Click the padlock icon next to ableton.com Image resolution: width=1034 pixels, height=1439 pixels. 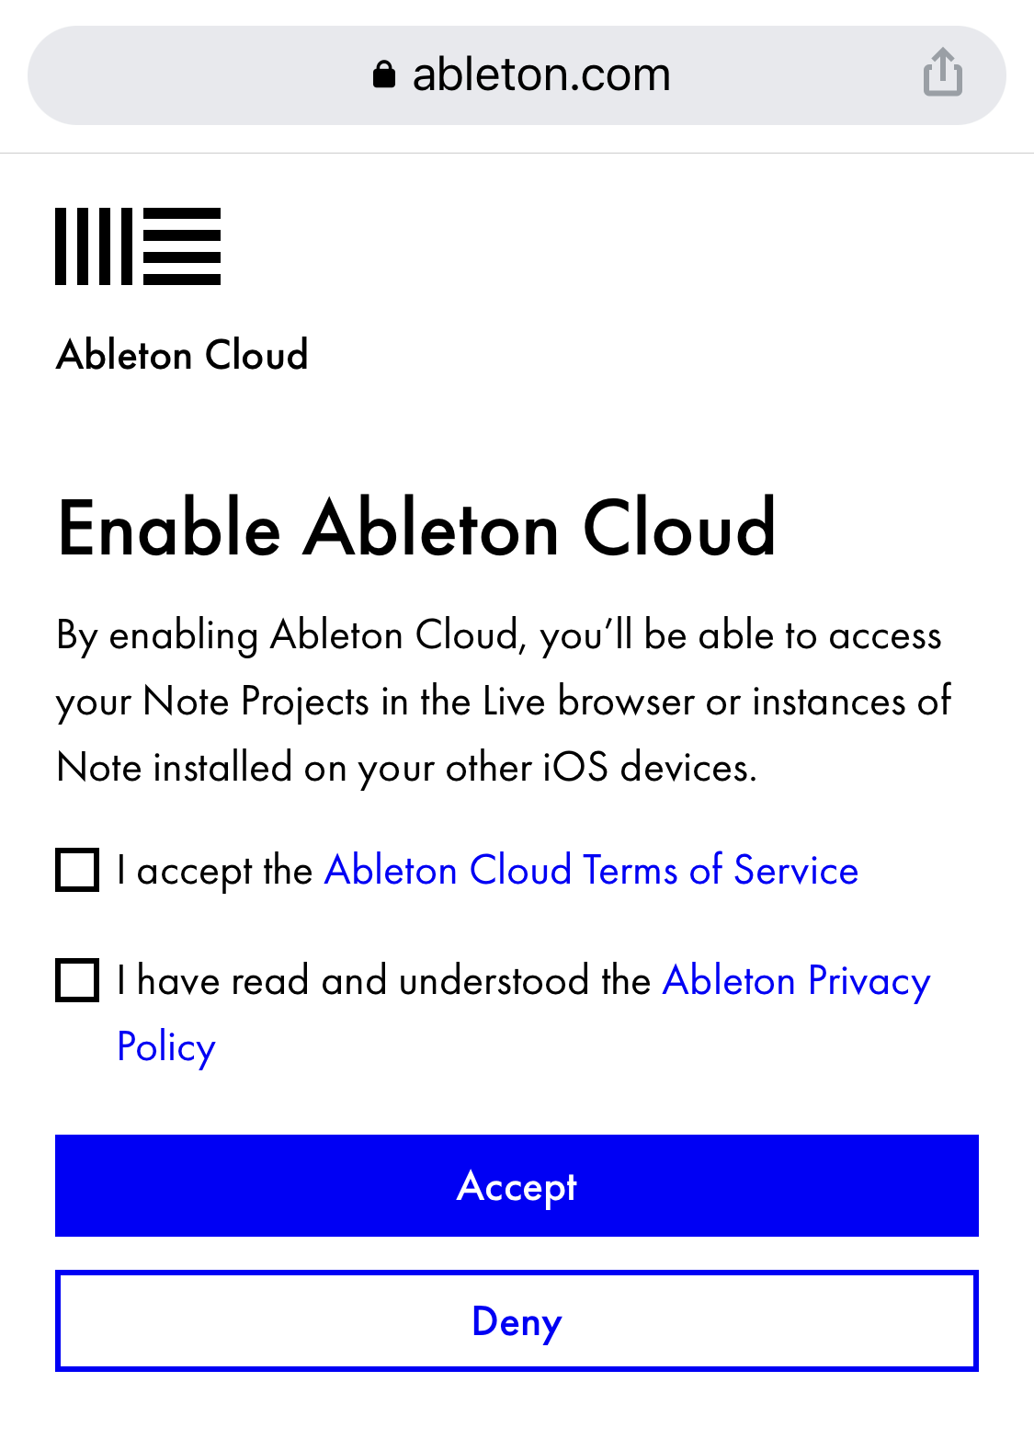tap(384, 73)
